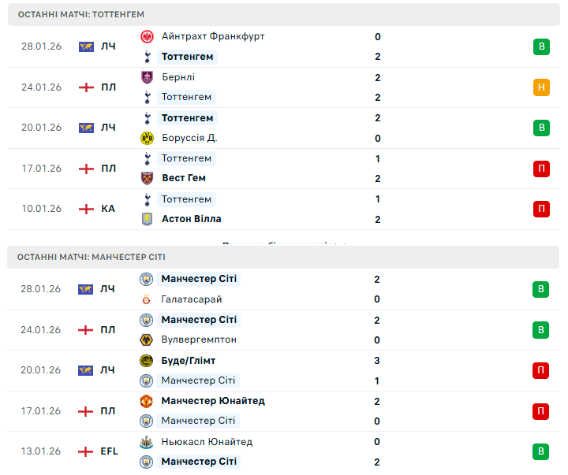Screen dimensions: 568x475
Task: Click the Borussia Dortmund logo
Action: (x=147, y=138)
